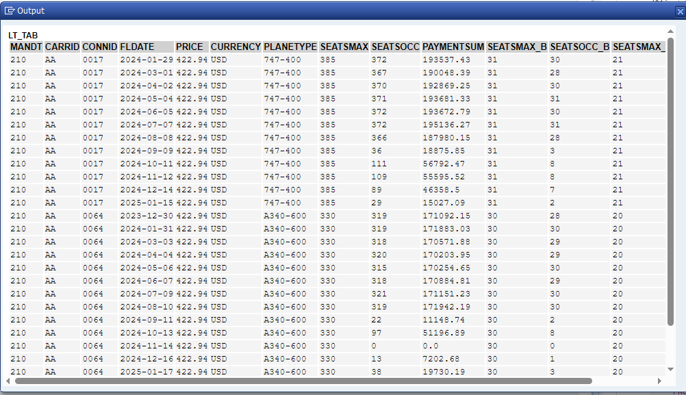Click the horizontal scrollbar right arrow

660,381
